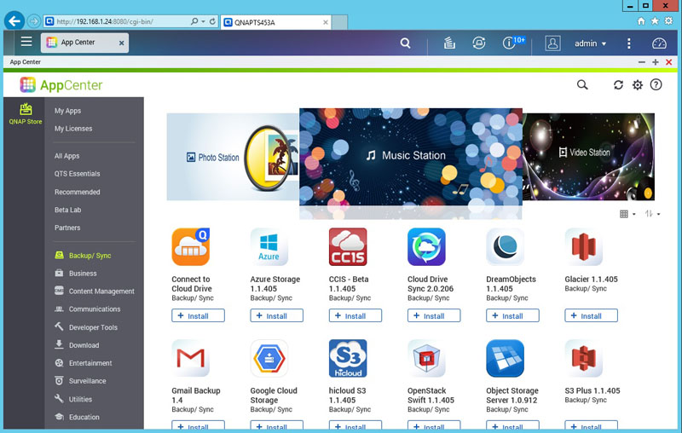Open the Video Station banner
The height and width of the screenshot is (433, 682).
pyautogui.click(x=588, y=157)
